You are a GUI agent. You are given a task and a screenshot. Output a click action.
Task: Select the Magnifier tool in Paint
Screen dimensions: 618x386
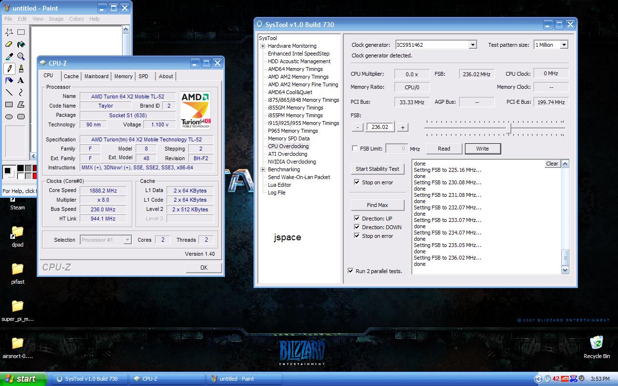(21, 56)
